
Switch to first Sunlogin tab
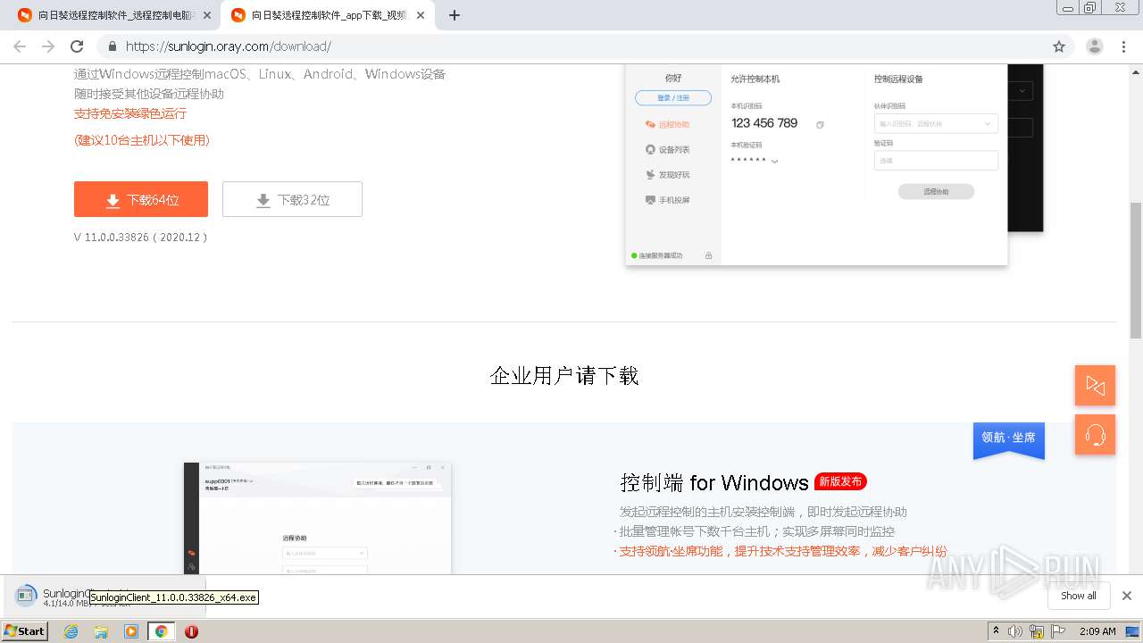[x=114, y=15]
